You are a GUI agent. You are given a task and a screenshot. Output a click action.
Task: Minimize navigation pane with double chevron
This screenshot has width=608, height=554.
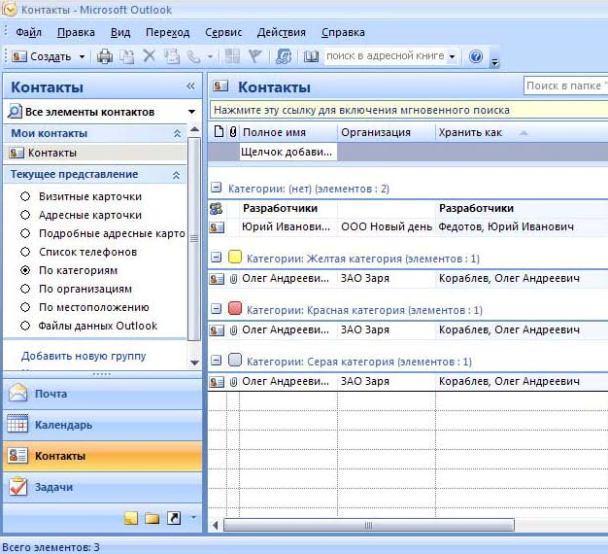point(190,87)
